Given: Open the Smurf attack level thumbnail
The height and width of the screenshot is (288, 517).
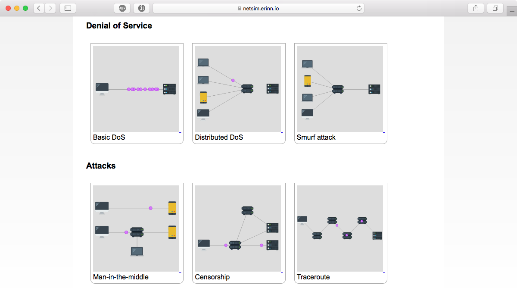Looking at the screenshot, I should 340,89.
